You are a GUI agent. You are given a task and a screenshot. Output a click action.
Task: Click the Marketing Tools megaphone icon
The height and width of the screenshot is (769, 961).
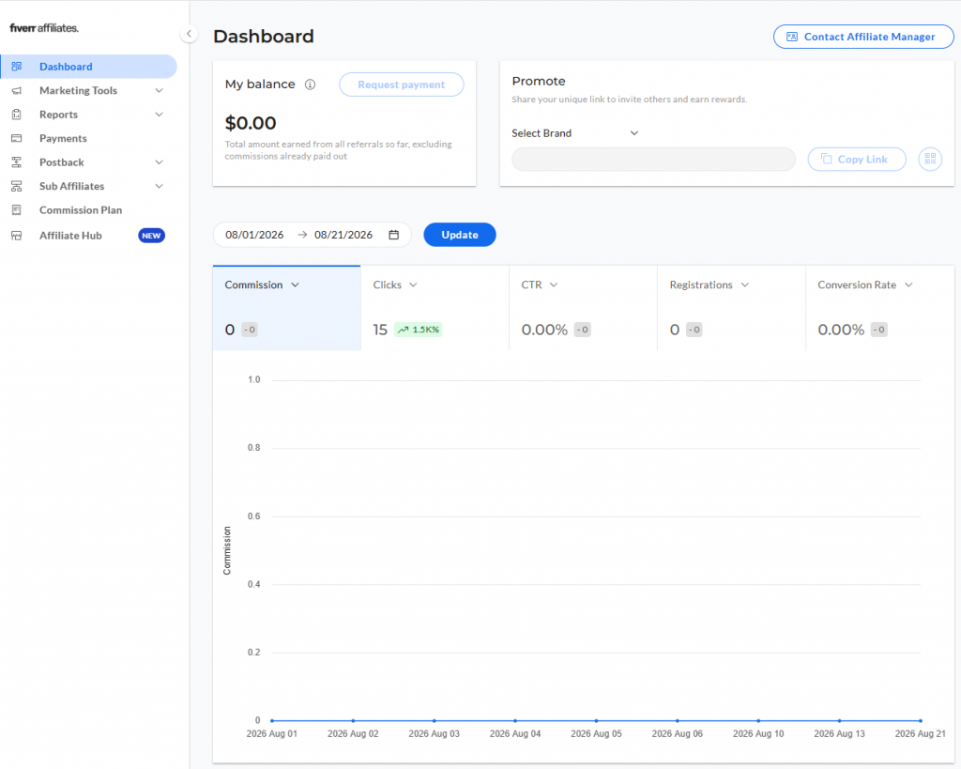click(17, 90)
